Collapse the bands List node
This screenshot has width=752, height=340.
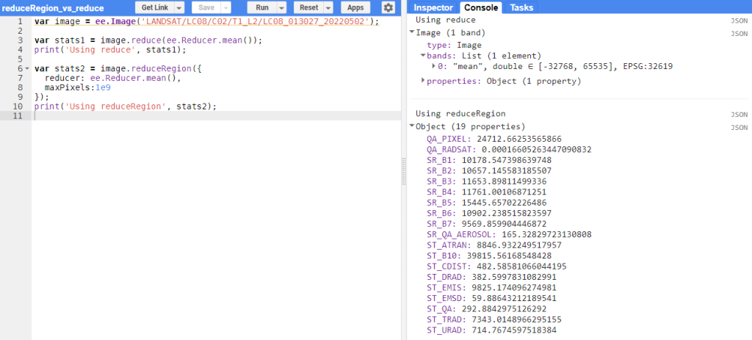click(x=423, y=56)
